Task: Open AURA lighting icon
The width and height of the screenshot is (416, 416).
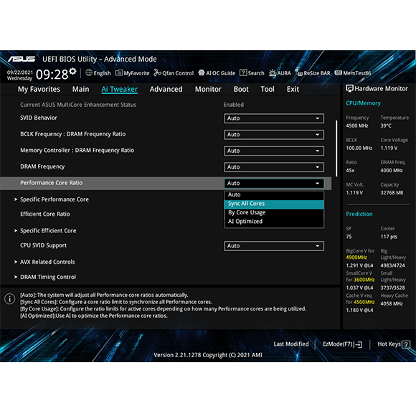Action: tap(273, 73)
